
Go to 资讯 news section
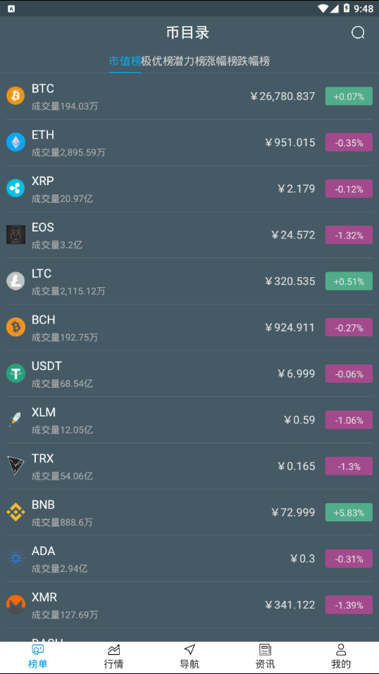tap(265, 656)
